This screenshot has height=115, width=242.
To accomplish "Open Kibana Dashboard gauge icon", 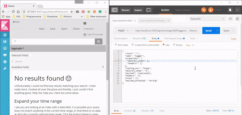I will 5,48.
